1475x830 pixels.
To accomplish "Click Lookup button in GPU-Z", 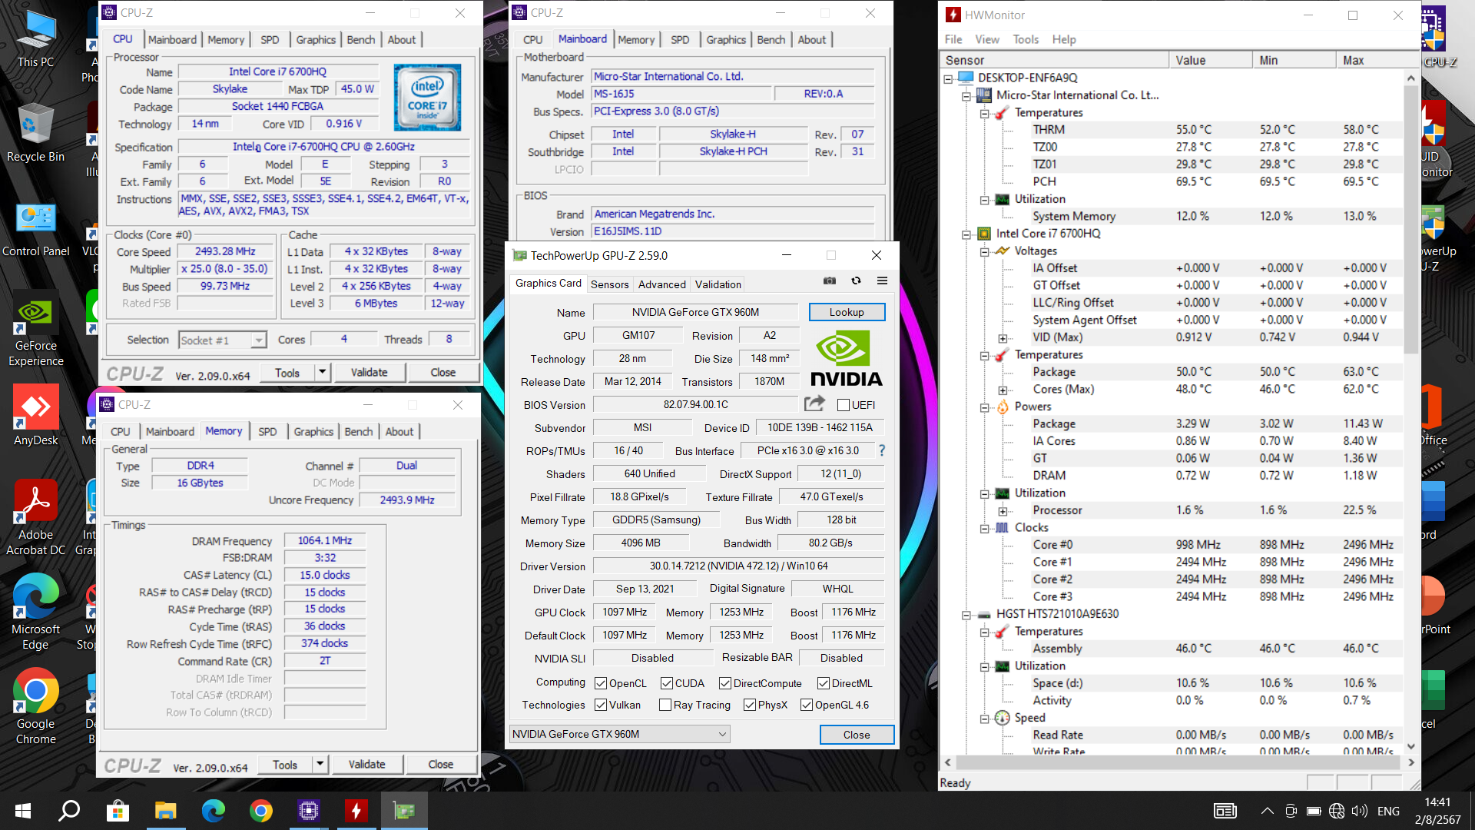I will click(847, 312).
